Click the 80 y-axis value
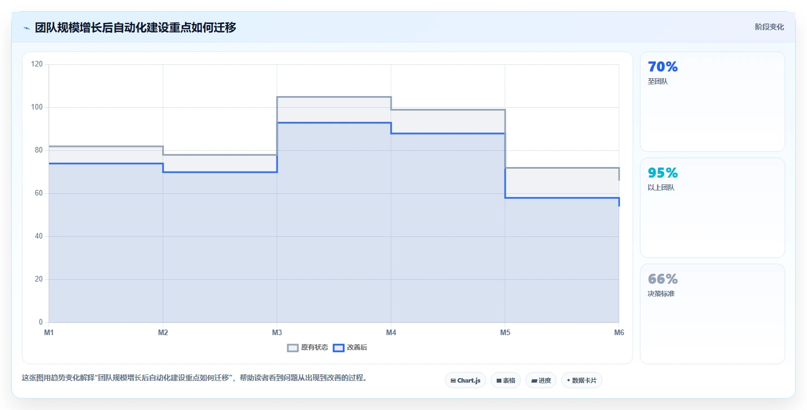Viewport: 807px width, 410px height. point(39,150)
